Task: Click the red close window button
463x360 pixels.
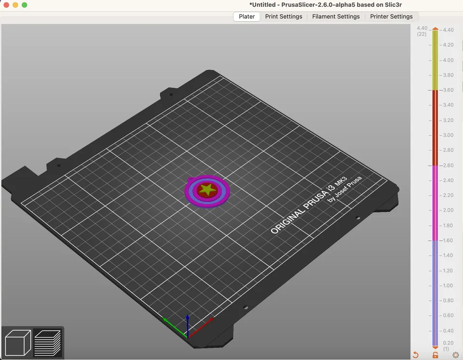Action: coord(6,5)
